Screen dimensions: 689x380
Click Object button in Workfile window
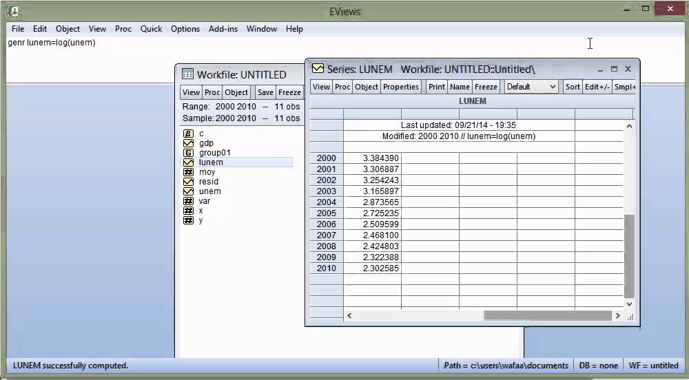pyautogui.click(x=236, y=92)
